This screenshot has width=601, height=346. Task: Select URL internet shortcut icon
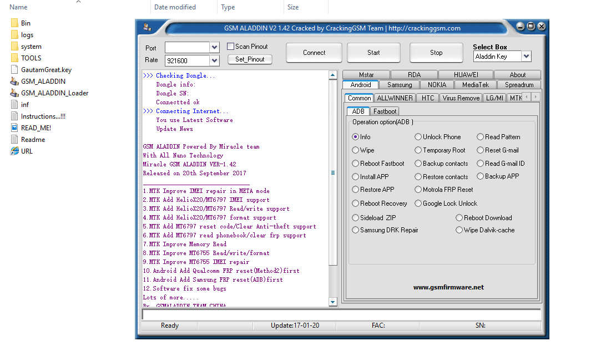point(14,151)
